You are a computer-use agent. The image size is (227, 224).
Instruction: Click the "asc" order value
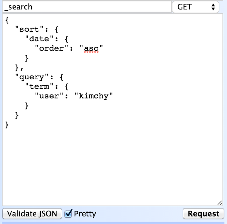click(91, 48)
